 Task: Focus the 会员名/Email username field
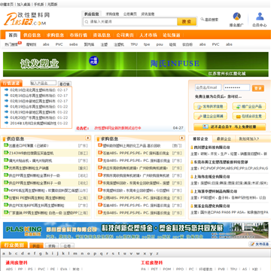pos(209,87)
